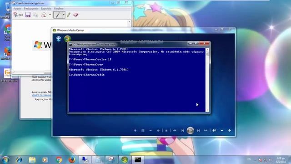Click the cmd window scroll up arrow
Image resolution: width=291 pixels, height=164 pixels.
(x=207, y=50)
